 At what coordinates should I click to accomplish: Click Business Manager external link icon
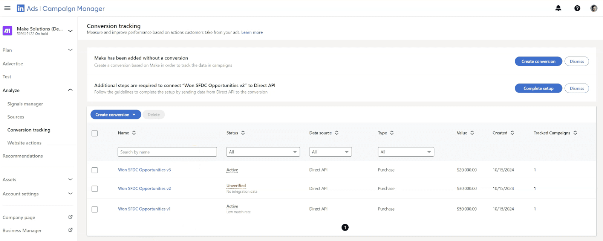(70, 230)
